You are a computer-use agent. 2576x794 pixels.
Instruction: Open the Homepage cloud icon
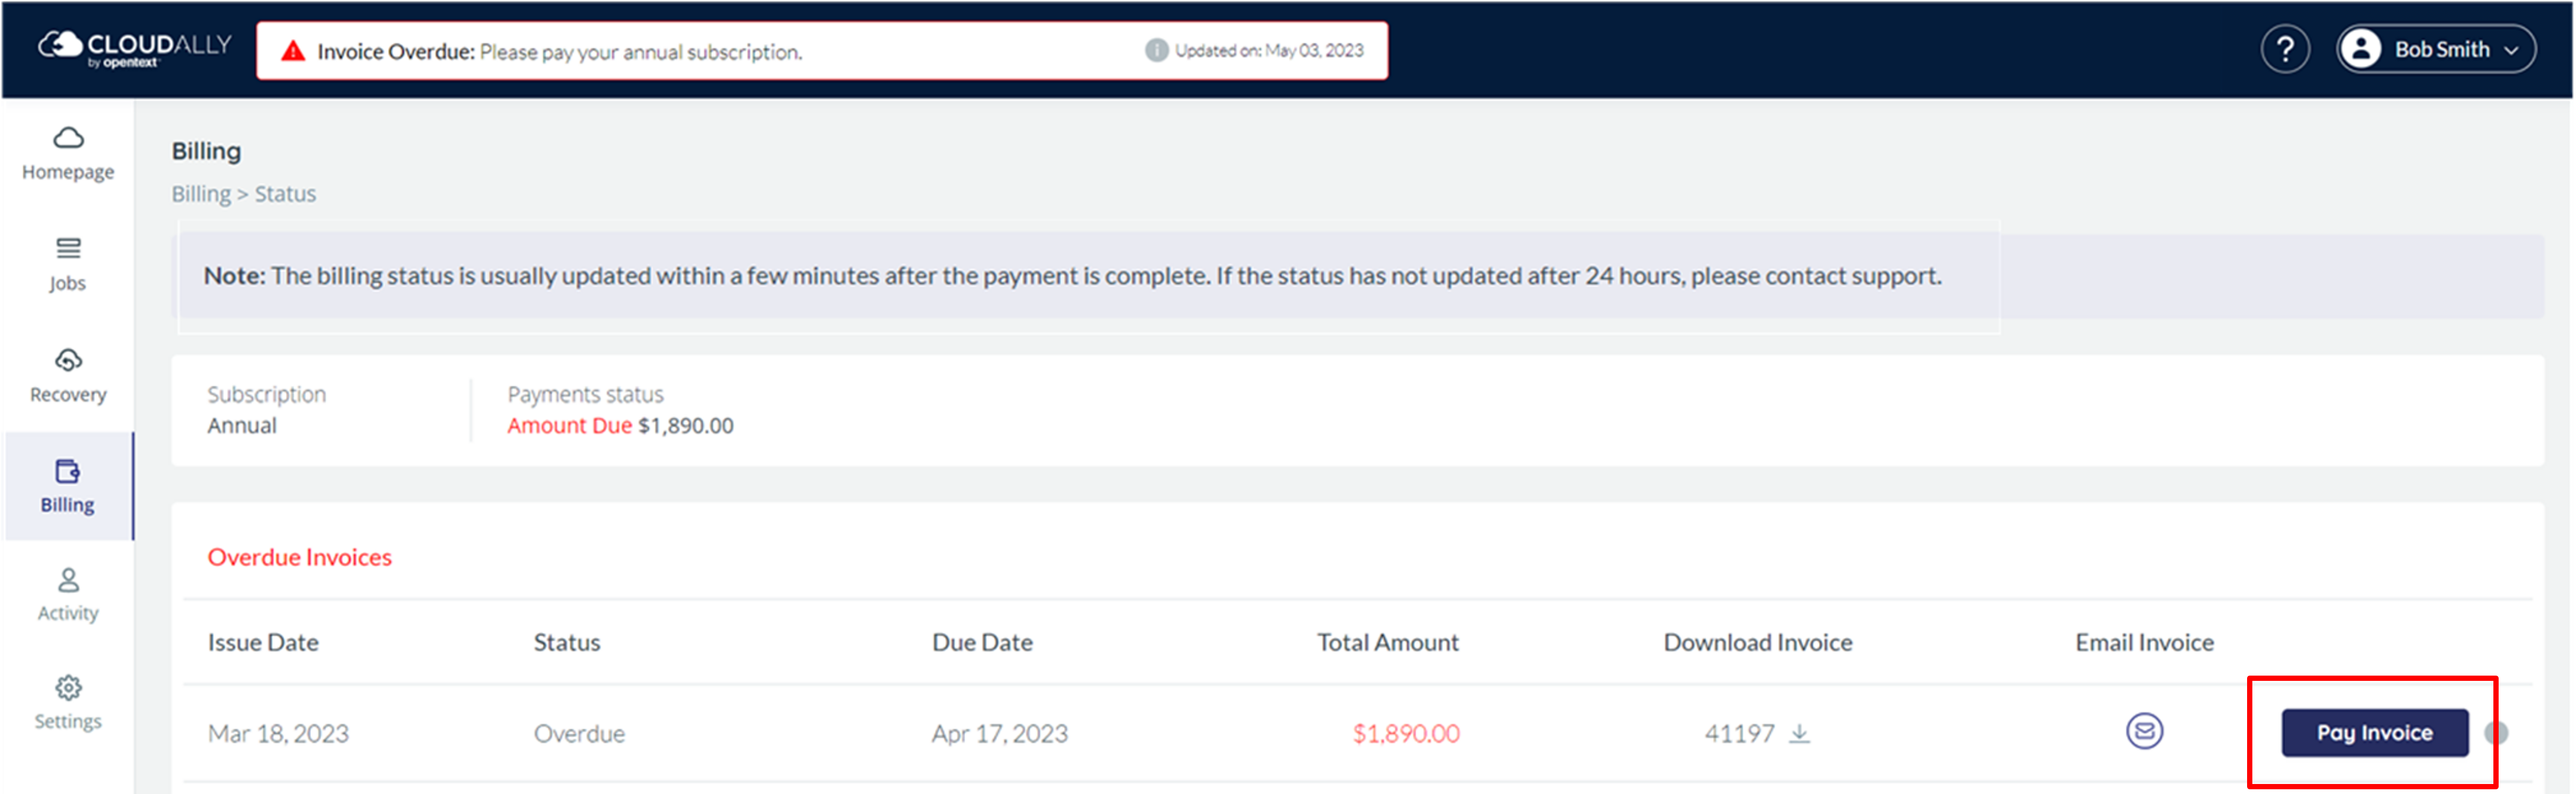click(x=68, y=137)
